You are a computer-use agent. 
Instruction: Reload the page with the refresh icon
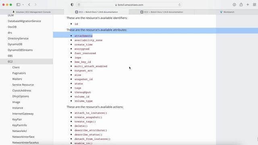click(x=179, y=5)
